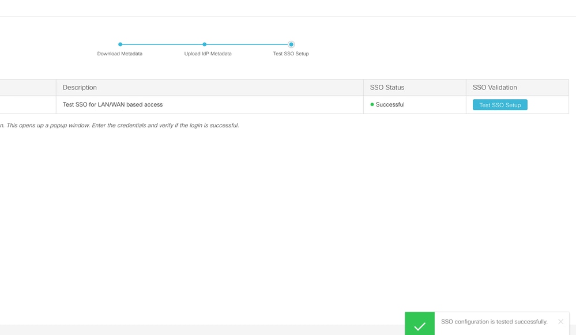Image resolution: width=576 pixels, height=335 pixels.
Task: Click the first completed stepper node
Action: pyautogui.click(x=120, y=44)
